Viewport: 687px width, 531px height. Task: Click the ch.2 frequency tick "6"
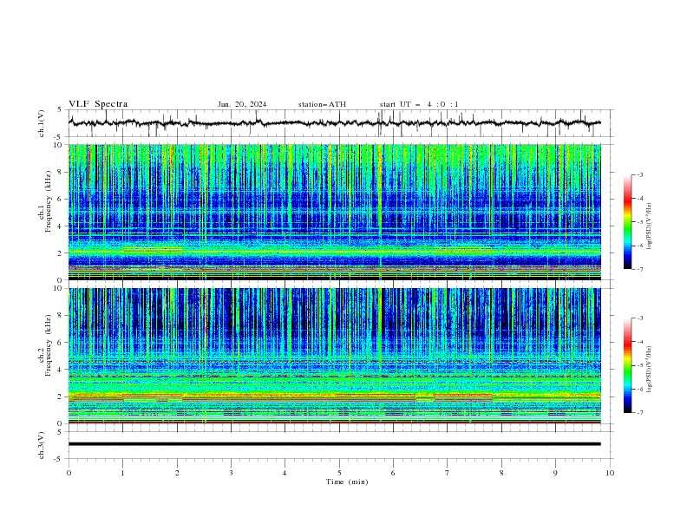point(61,343)
